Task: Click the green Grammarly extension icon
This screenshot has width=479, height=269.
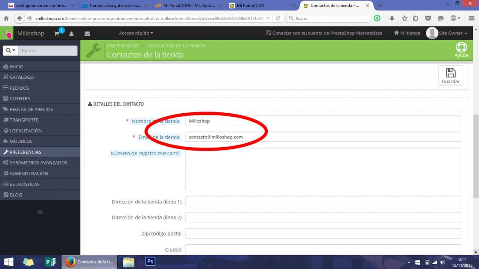Action: tap(377, 18)
